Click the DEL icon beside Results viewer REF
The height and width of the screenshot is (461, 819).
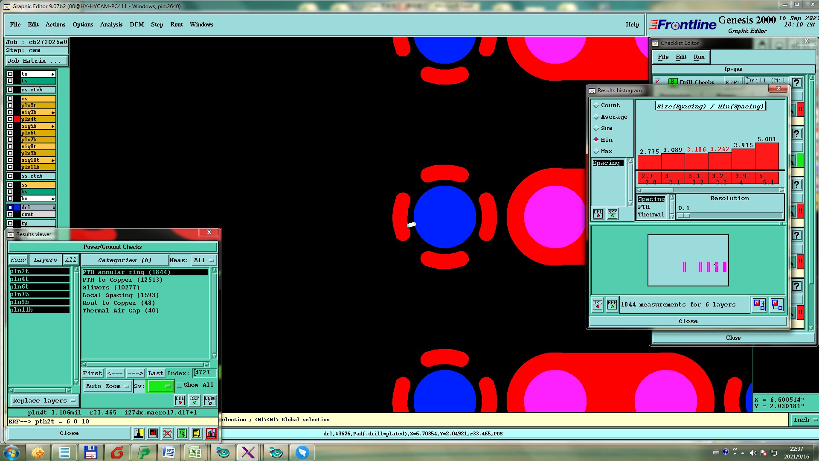pos(180,400)
